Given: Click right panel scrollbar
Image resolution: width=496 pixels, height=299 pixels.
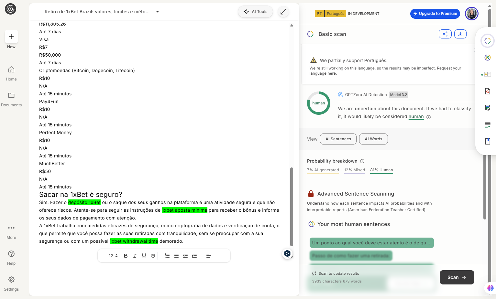Looking at the screenshot, I should point(485,187).
